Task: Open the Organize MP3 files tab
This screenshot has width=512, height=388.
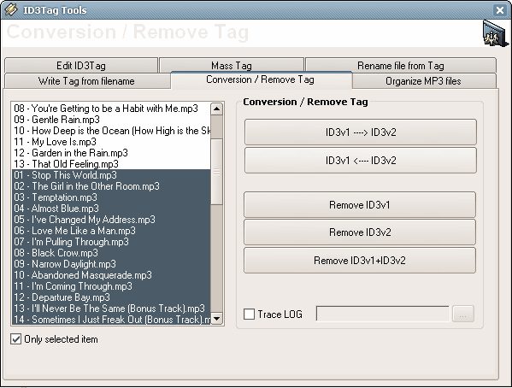Action: pos(423,80)
